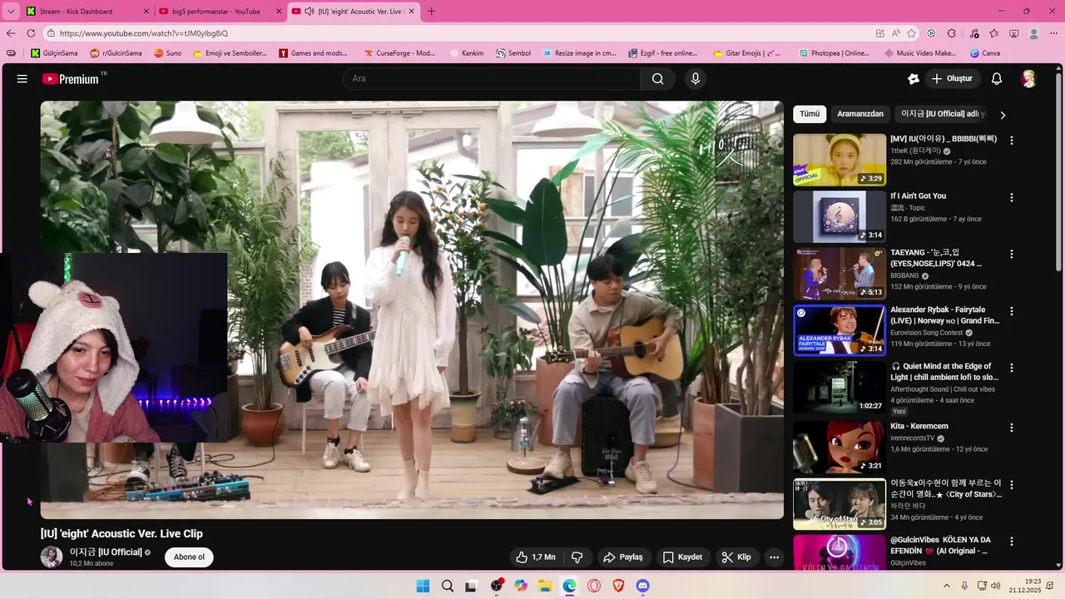Start voice search with microphone icon
Screen dimensions: 1065x599
[x=696, y=79]
